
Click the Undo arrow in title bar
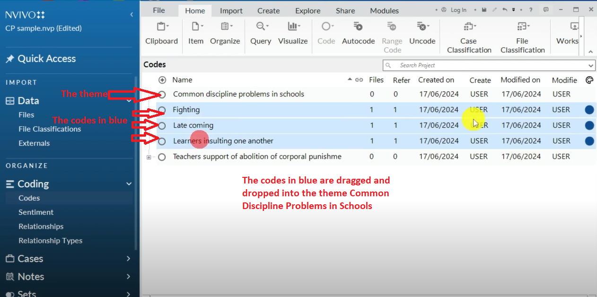click(x=505, y=10)
